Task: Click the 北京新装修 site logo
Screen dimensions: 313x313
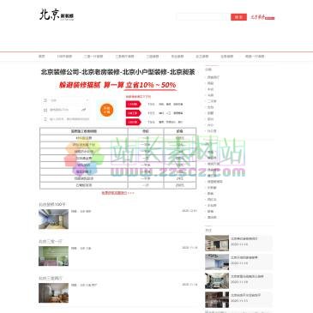Action: point(57,15)
